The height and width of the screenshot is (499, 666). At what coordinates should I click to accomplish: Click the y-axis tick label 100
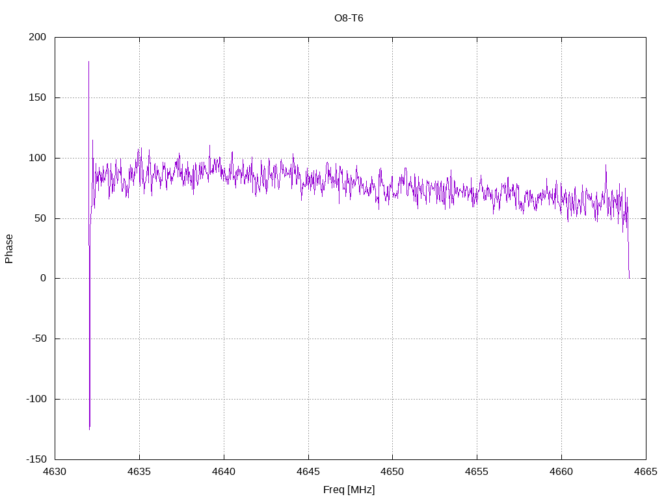pyautogui.click(x=37, y=158)
